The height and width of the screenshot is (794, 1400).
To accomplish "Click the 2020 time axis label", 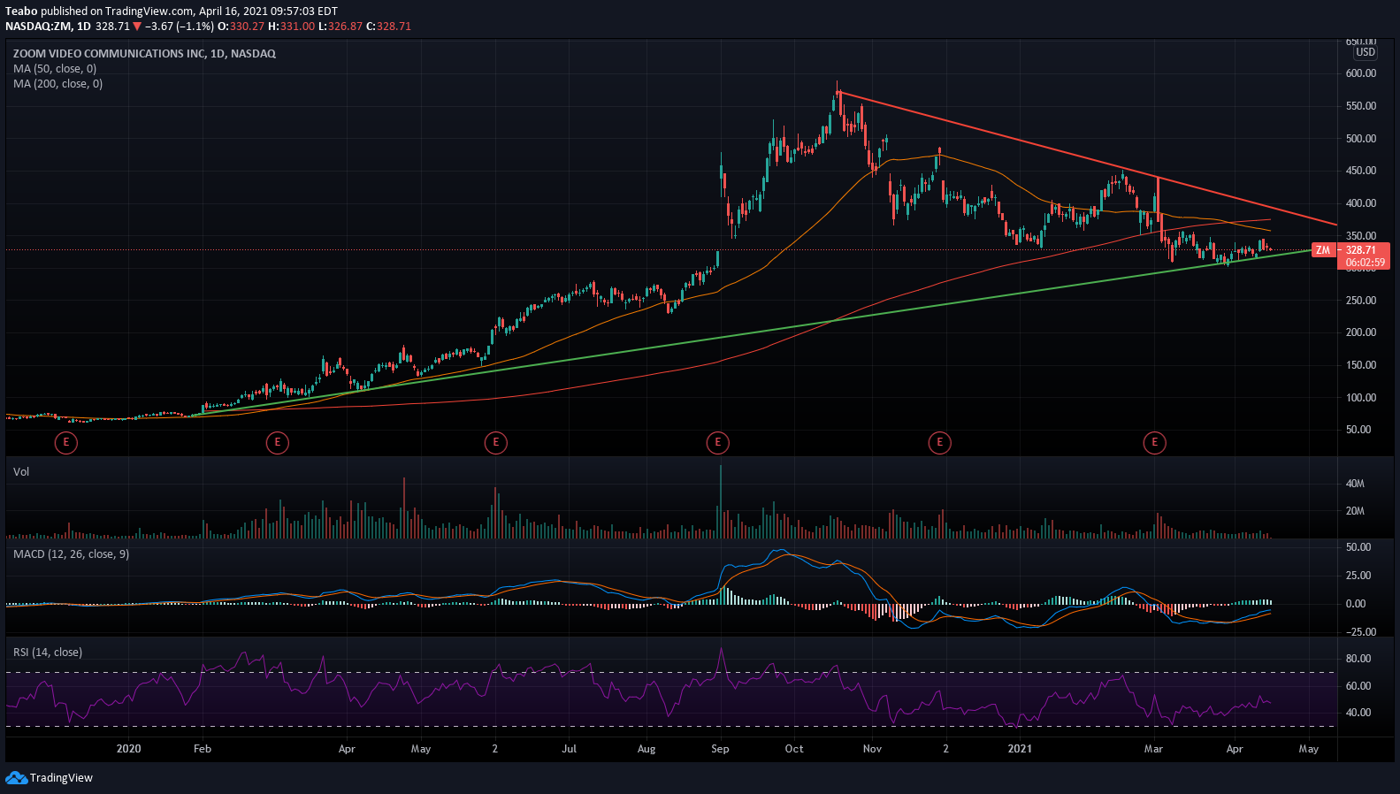I will pos(128,749).
